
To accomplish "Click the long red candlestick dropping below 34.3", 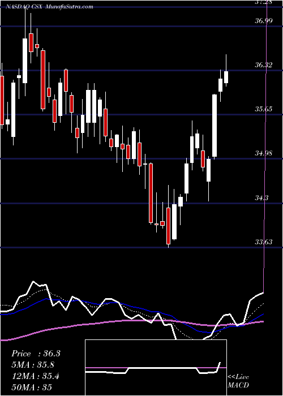I will pos(151,193).
